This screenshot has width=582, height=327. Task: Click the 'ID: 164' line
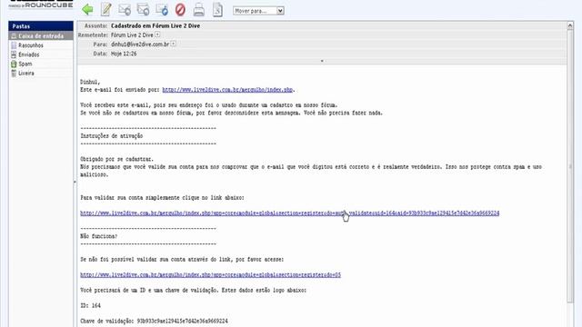point(90,305)
